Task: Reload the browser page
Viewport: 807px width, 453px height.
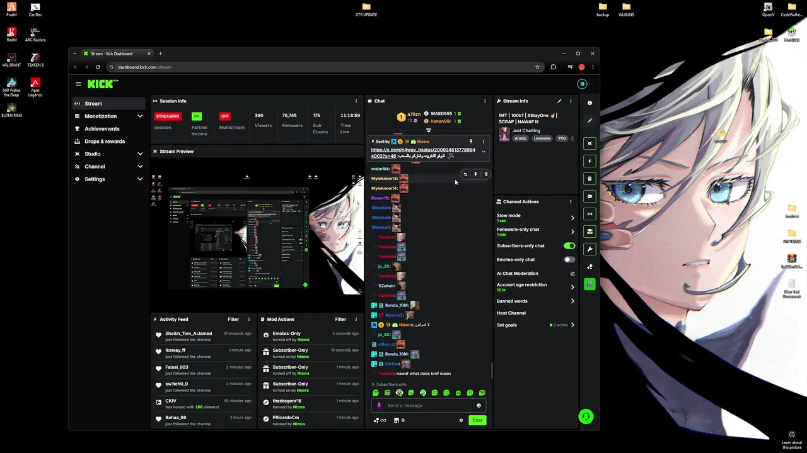Action: [98, 67]
